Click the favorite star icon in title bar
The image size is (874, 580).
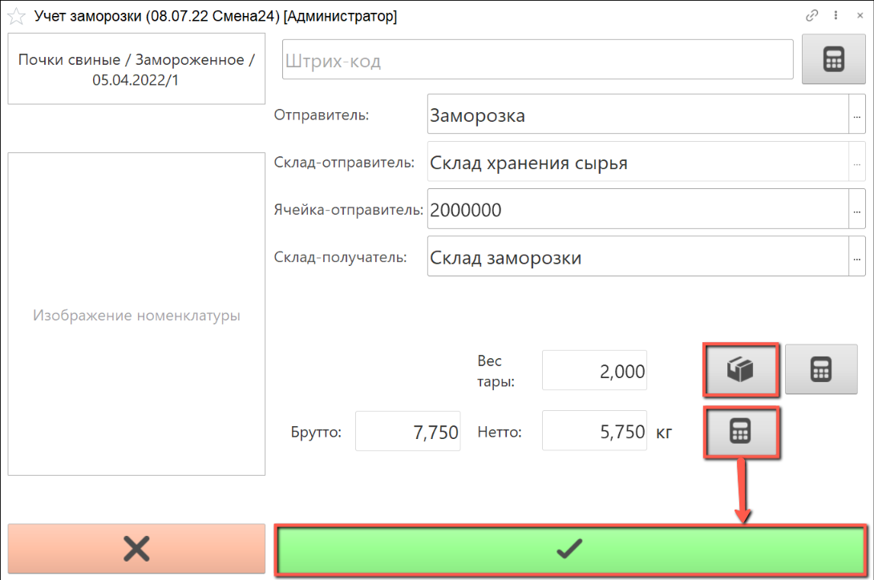[x=16, y=16]
